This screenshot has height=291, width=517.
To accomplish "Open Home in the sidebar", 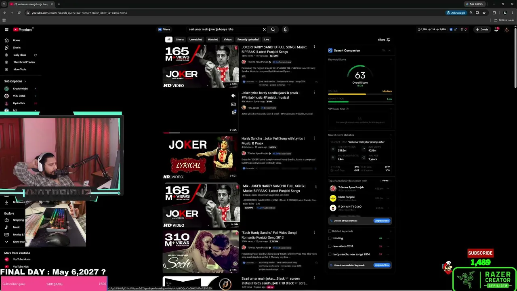I will [16, 40].
